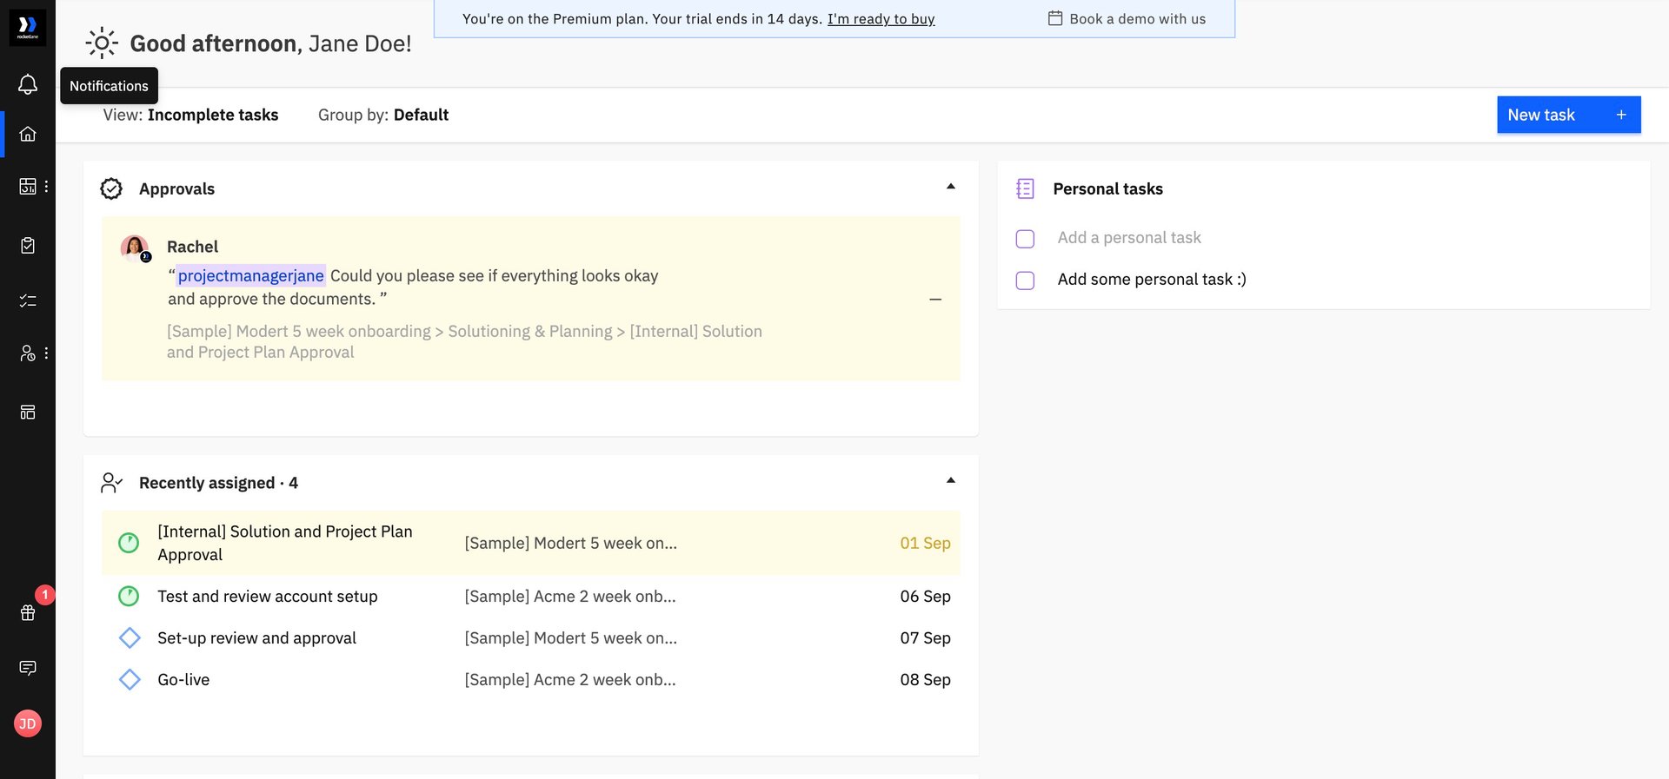The height and width of the screenshot is (779, 1669).
Task: Go to Home in the sidebar
Action: [x=28, y=134]
